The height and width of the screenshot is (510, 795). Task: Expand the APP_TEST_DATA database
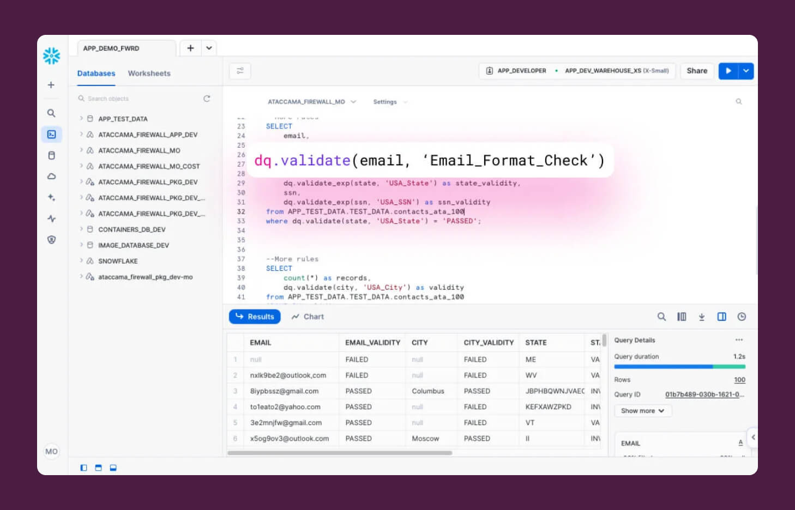tap(80, 118)
